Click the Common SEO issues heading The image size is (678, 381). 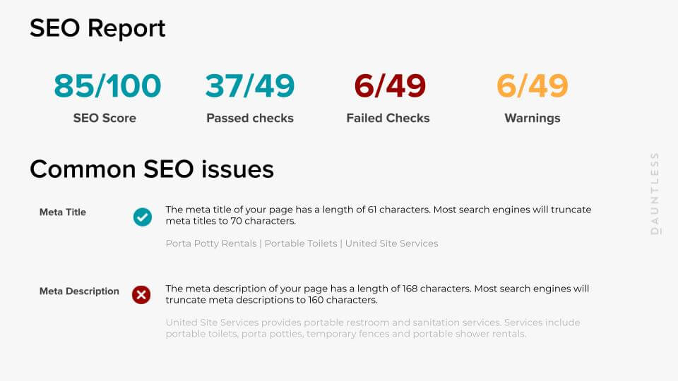tap(152, 169)
